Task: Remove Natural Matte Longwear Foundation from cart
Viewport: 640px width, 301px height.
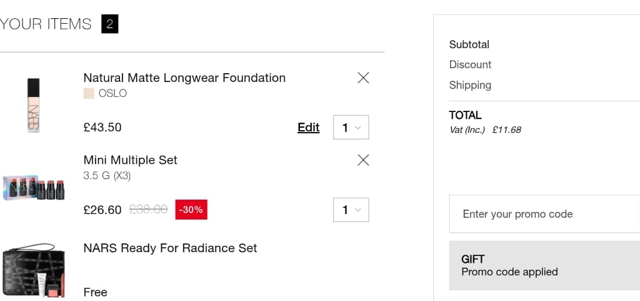Action: pos(363,78)
